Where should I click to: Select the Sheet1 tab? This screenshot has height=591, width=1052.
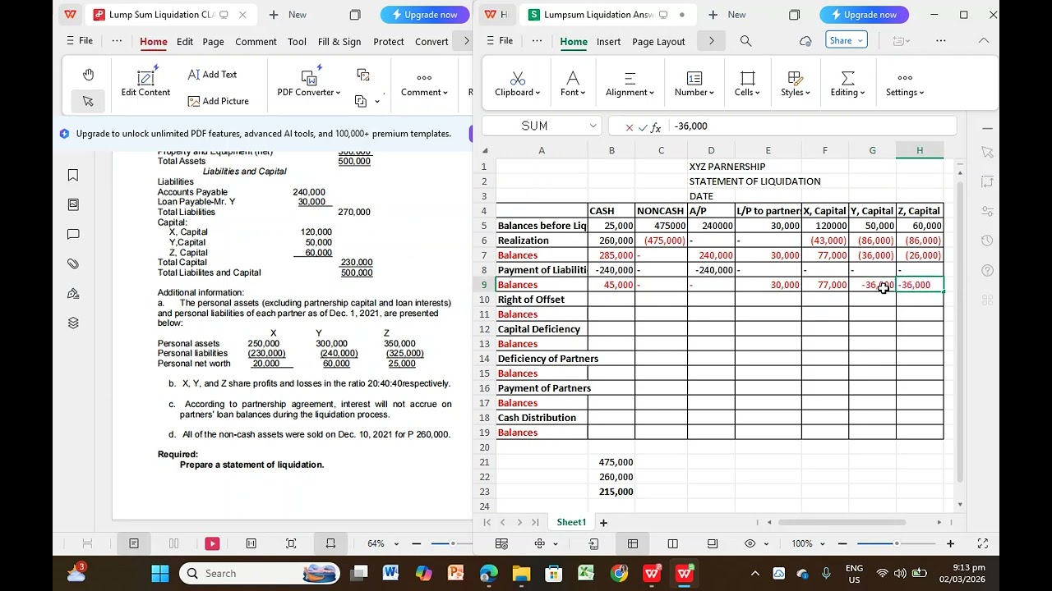[571, 522]
